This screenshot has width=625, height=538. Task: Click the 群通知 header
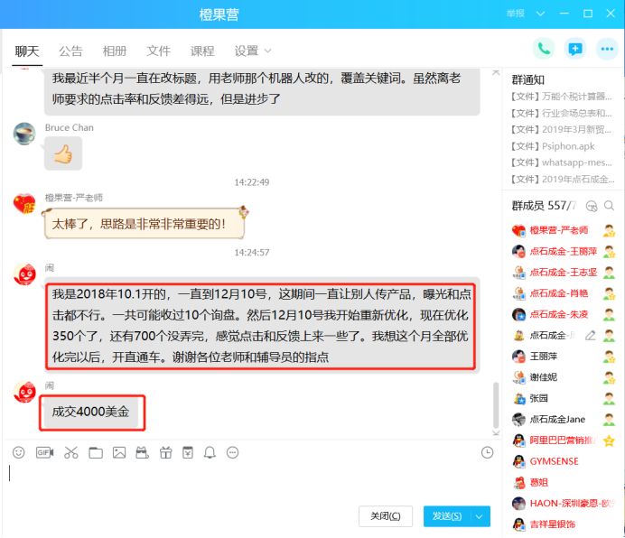[528, 79]
